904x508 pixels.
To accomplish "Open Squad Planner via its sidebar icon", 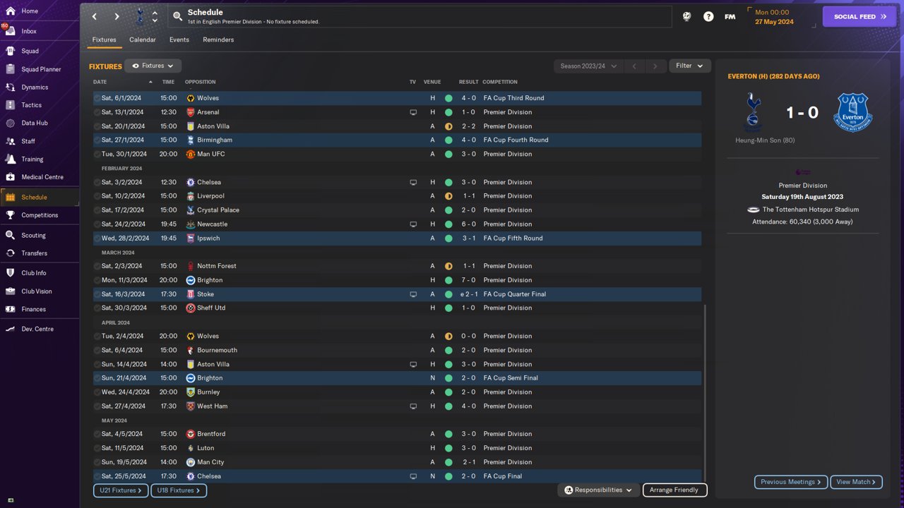I will 10,69.
